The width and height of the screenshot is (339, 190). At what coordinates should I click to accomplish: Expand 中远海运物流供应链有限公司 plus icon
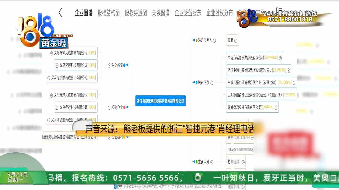pyautogui.click(x=280, y=58)
